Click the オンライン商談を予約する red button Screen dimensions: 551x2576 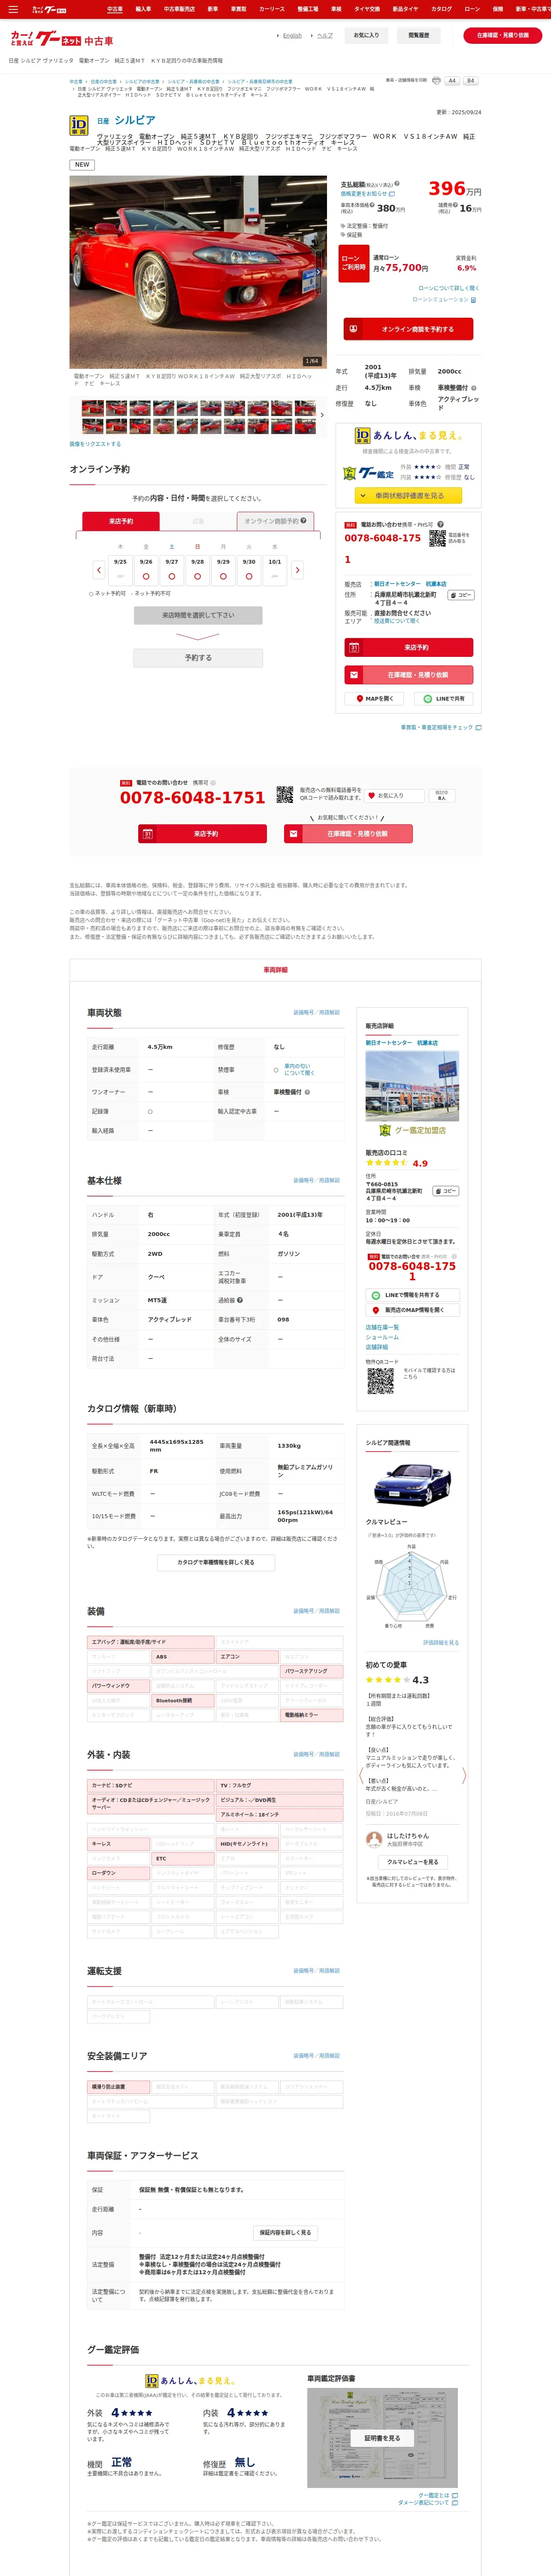pos(408,329)
